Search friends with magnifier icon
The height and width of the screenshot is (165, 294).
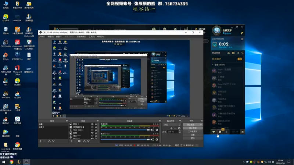[x=243, y=53]
